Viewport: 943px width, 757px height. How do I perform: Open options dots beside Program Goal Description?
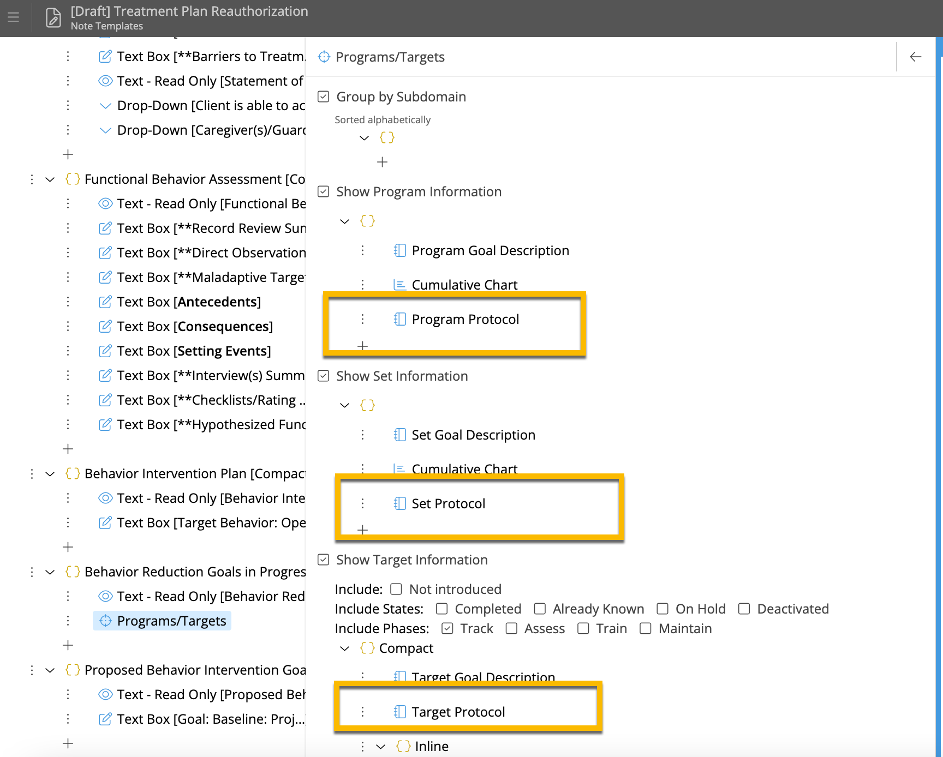pyautogui.click(x=362, y=250)
